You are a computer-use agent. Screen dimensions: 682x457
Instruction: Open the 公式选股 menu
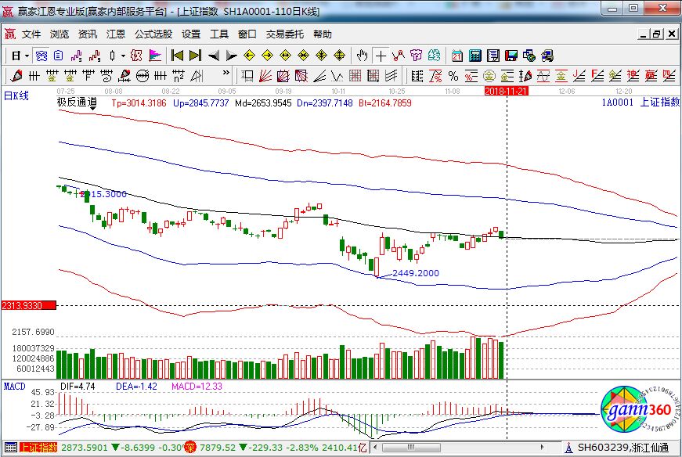coord(153,34)
